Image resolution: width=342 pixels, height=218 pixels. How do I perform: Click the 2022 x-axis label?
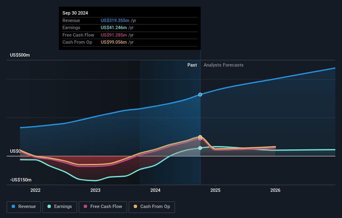[x=35, y=190]
